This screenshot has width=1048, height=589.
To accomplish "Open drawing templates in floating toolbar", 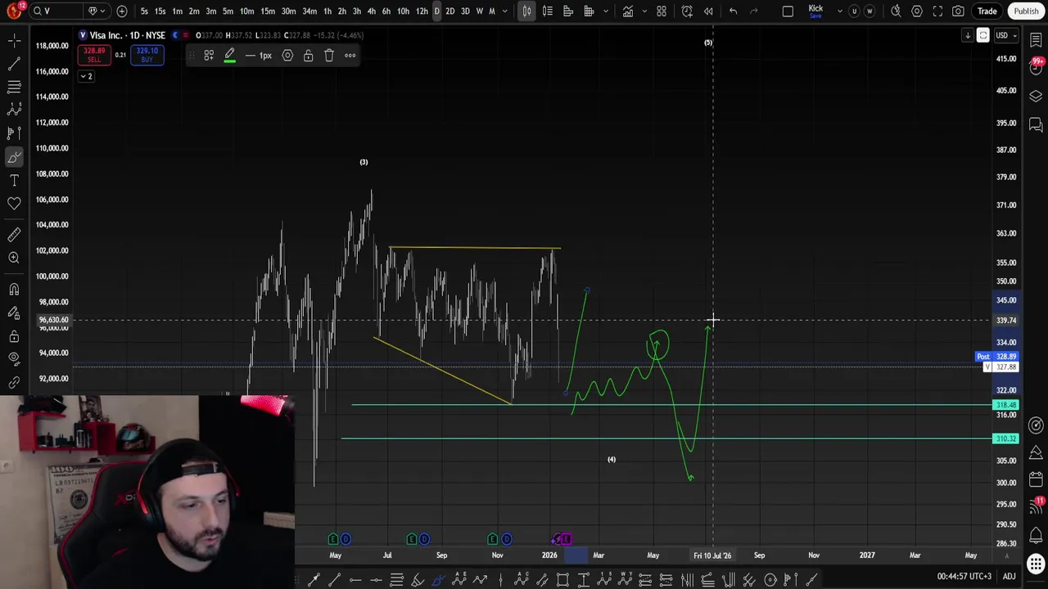I will tap(209, 56).
